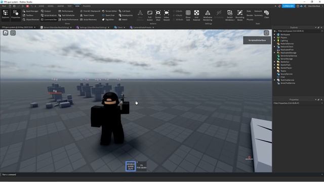This screenshot has height=182, width=324.
Task: Switch to the Client script tab
Action: (x=119, y=27)
